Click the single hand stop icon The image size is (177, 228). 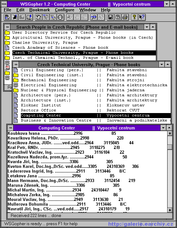point(77,17)
